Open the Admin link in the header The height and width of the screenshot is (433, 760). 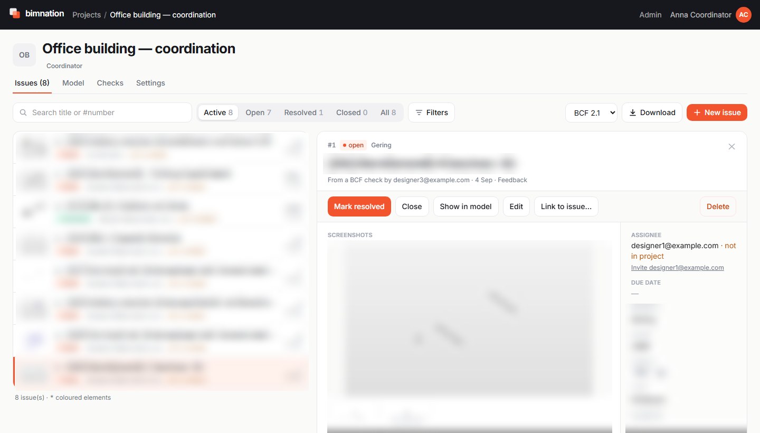[650, 15]
